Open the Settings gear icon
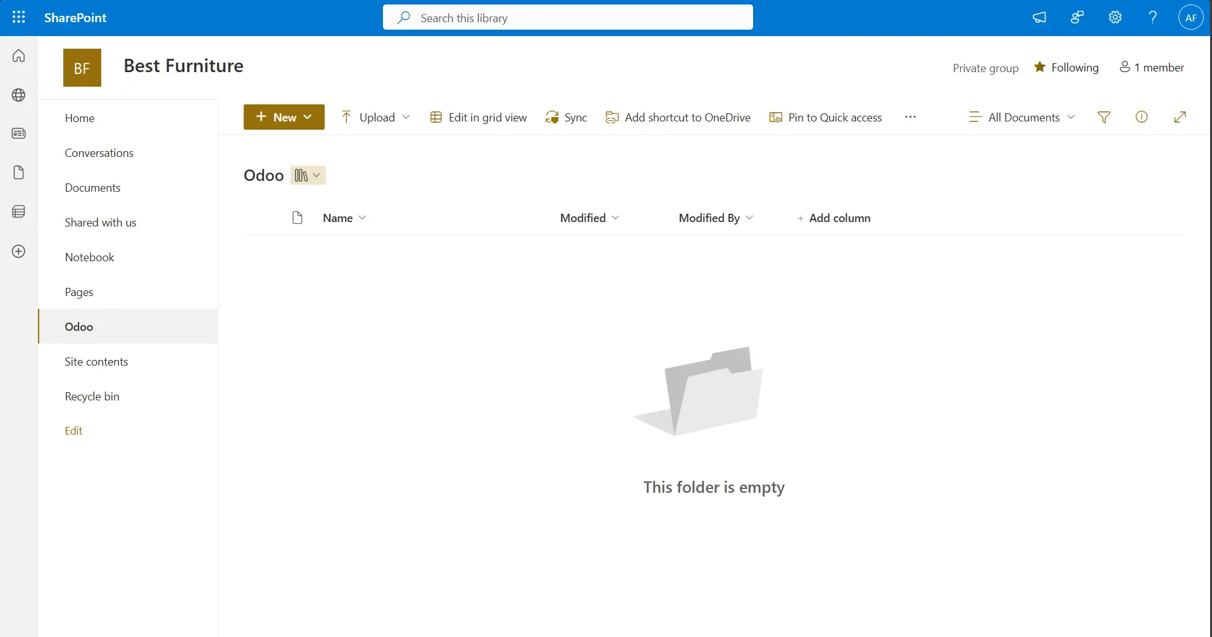This screenshot has height=637, width=1212. coord(1115,18)
